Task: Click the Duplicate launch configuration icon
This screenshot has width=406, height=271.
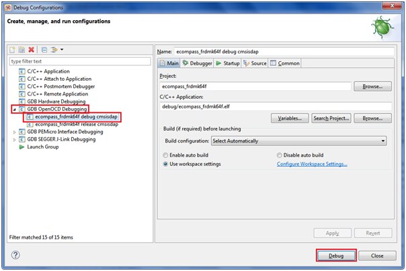Action: (22, 50)
